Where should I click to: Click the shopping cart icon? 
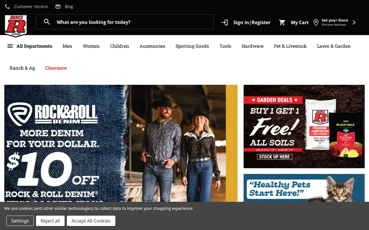(282, 23)
